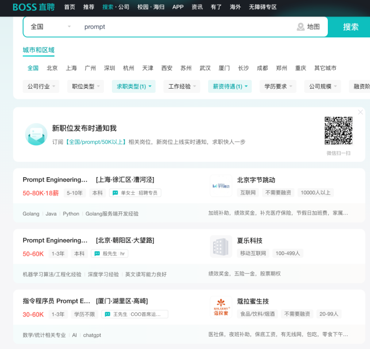Click the 地图 link in search bar
370x349 pixels.
pyautogui.click(x=314, y=27)
